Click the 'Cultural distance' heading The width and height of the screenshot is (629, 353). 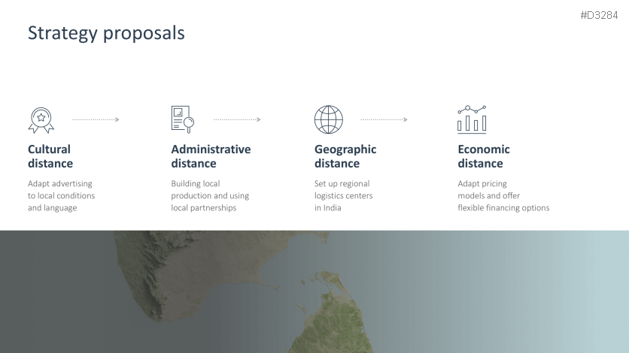pyautogui.click(x=50, y=156)
